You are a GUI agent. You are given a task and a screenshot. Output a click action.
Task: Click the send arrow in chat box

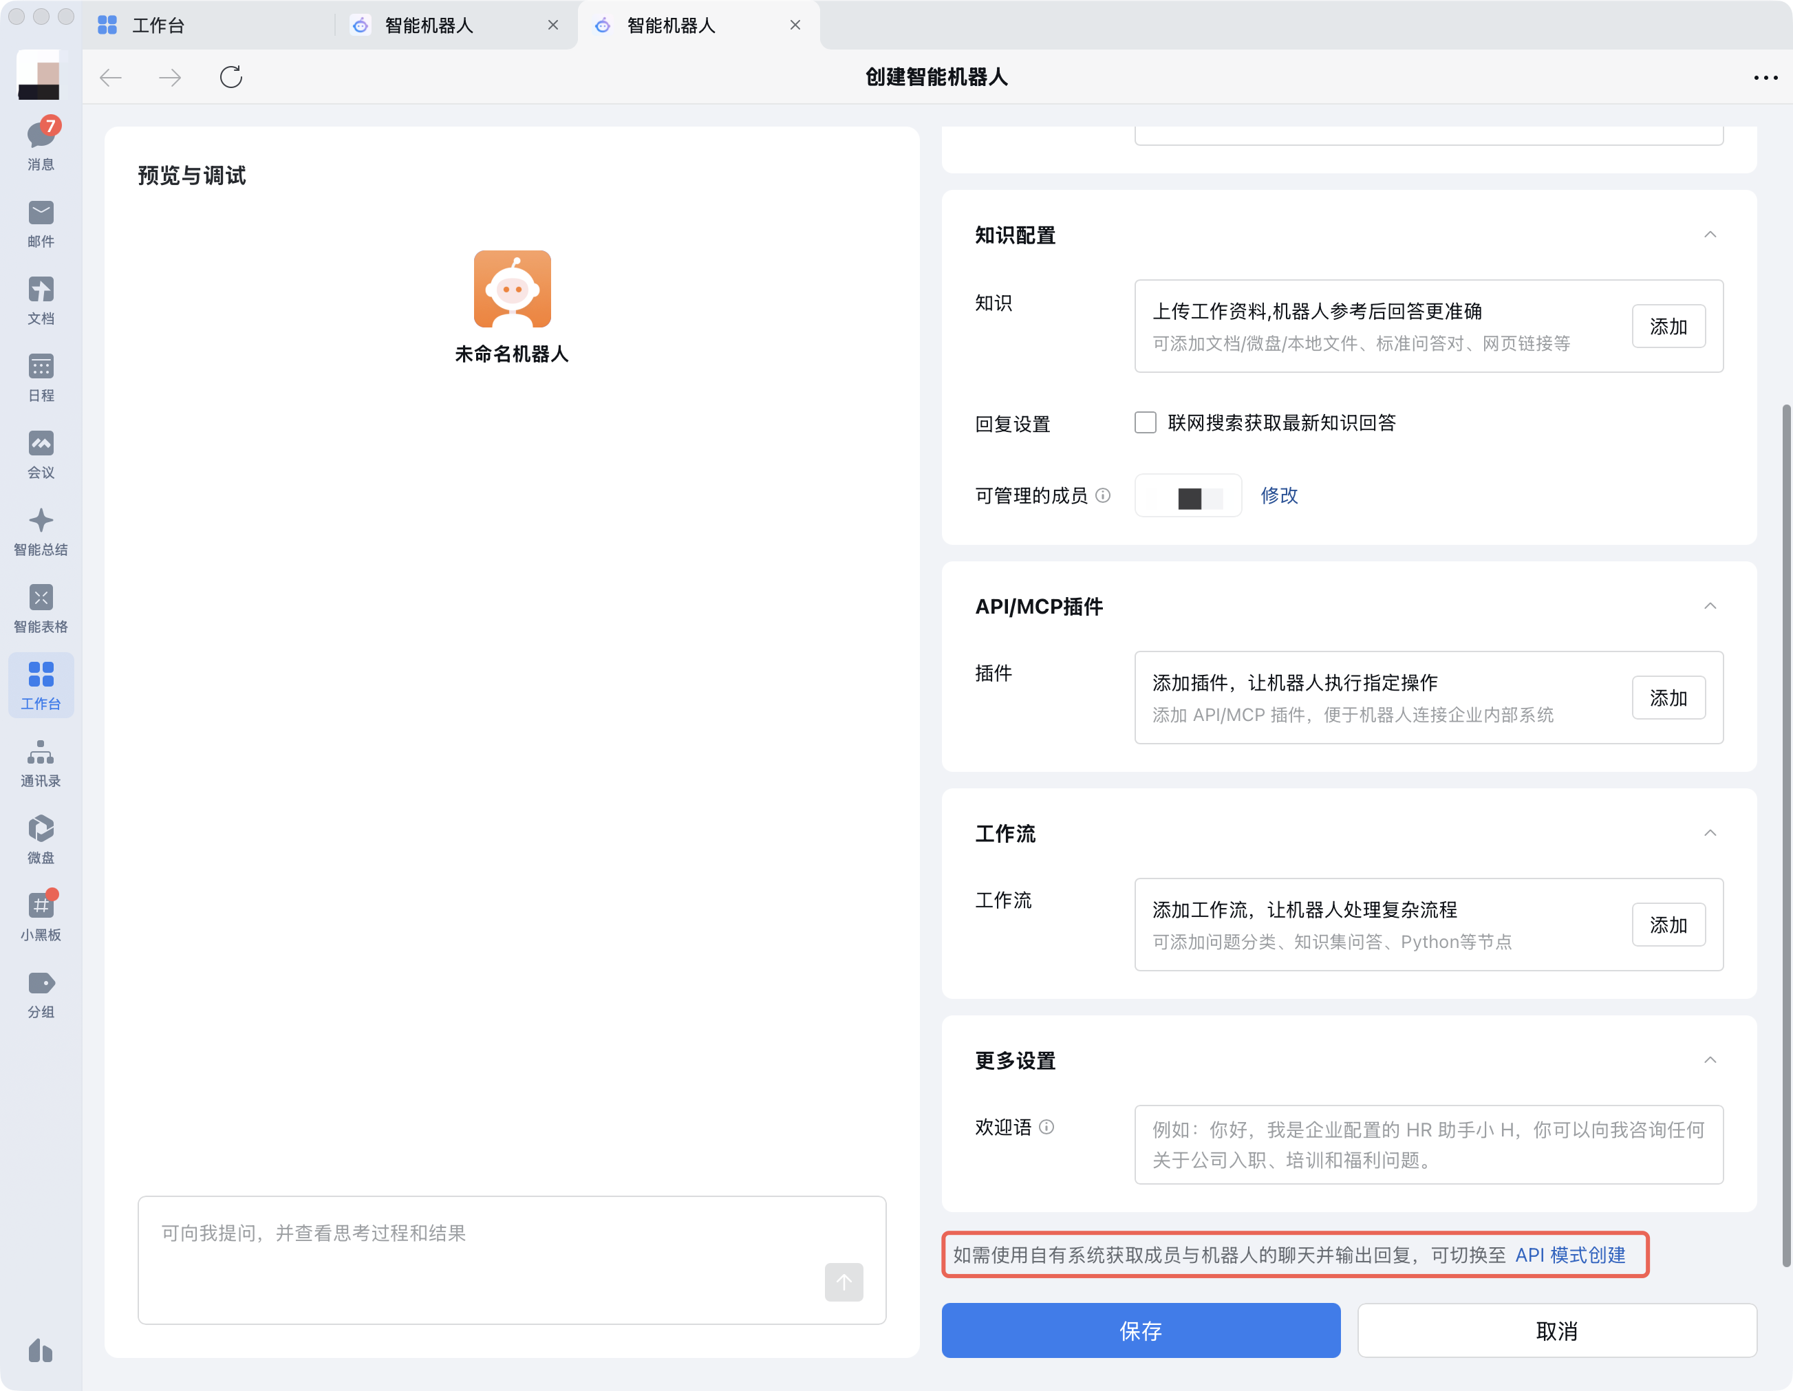(843, 1282)
